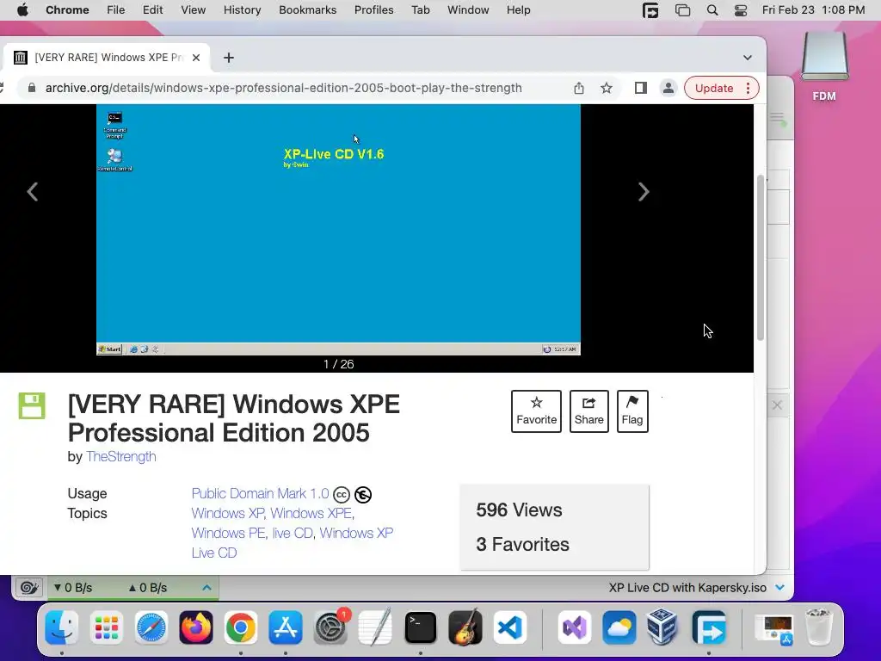Open the live CD topic link

click(x=293, y=533)
